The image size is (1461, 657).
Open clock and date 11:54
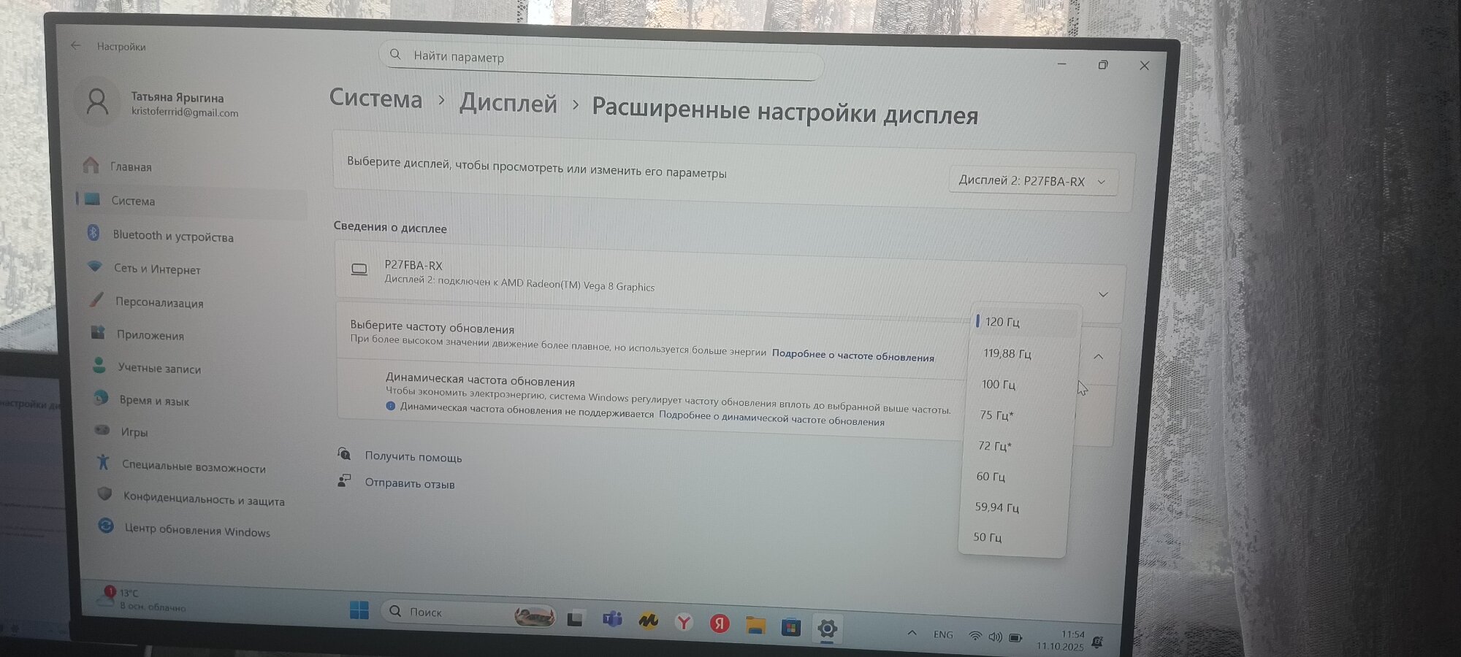[x=1061, y=640]
